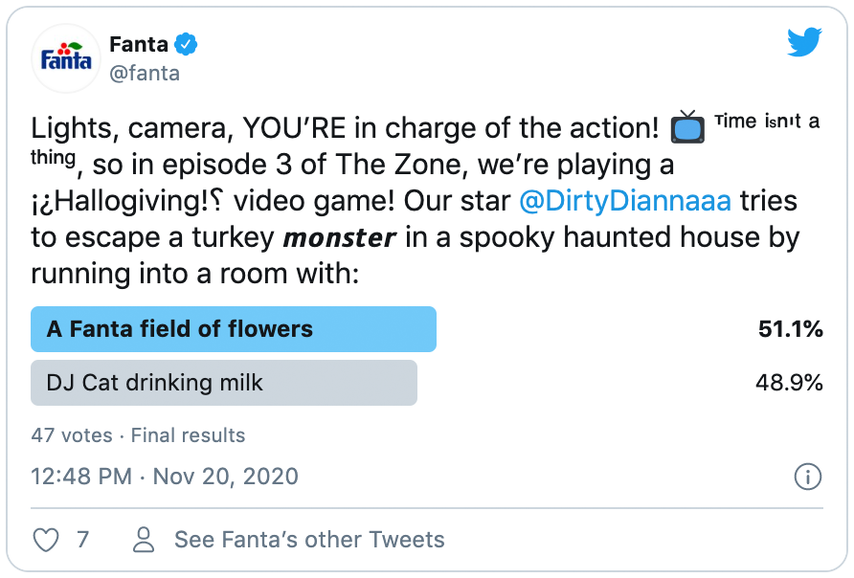Select the A Fanta field of flowers bar

(234, 329)
